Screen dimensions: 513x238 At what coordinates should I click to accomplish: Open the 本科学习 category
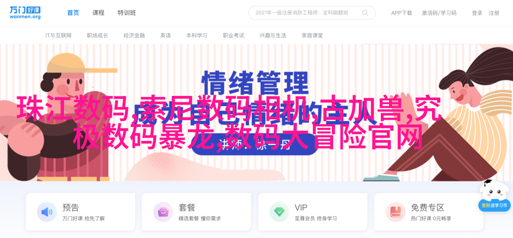click(197, 36)
